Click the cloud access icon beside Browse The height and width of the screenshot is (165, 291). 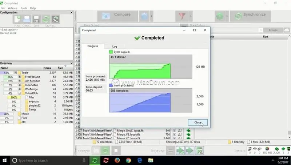tap(287, 30)
